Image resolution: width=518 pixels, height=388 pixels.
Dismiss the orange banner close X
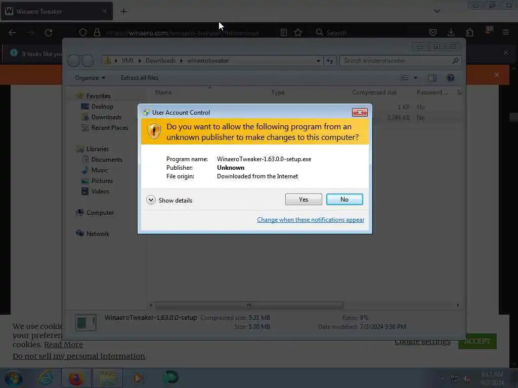point(497,75)
